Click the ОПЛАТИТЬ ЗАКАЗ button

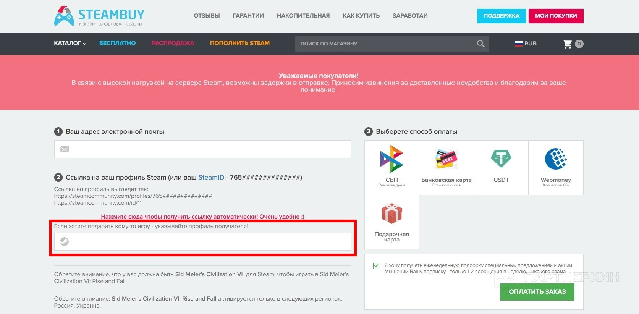pyautogui.click(x=537, y=292)
